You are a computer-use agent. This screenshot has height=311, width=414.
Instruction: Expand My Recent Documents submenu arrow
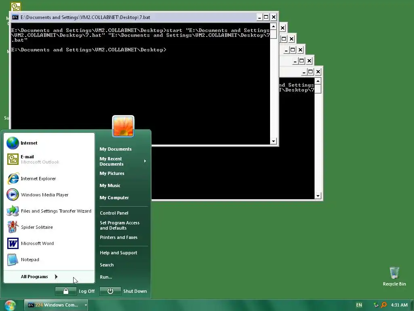145,161
